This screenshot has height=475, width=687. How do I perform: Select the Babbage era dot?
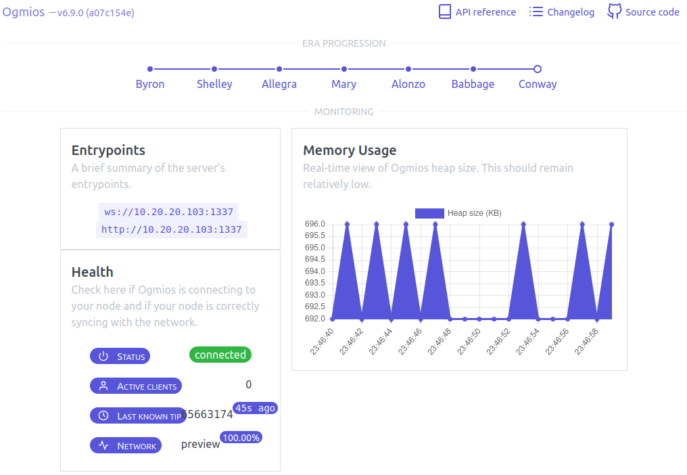[x=473, y=69]
